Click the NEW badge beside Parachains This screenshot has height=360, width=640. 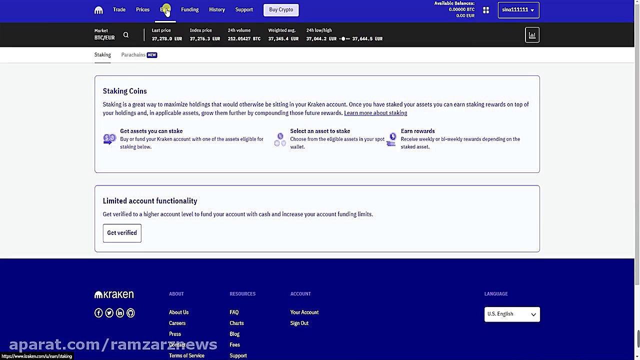pyautogui.click(x=152, y=55)
